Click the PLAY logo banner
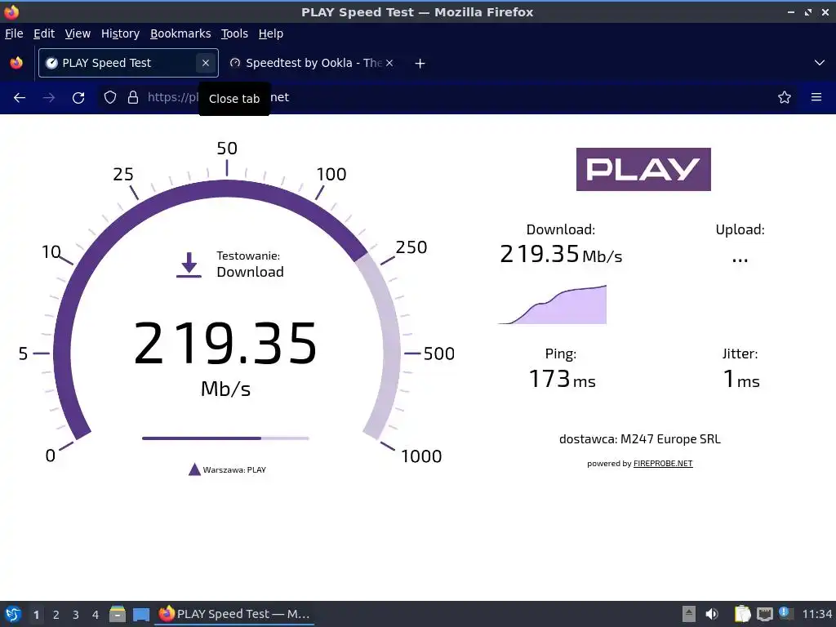This screenshot has width=836, height=627. tap(643, 169)
